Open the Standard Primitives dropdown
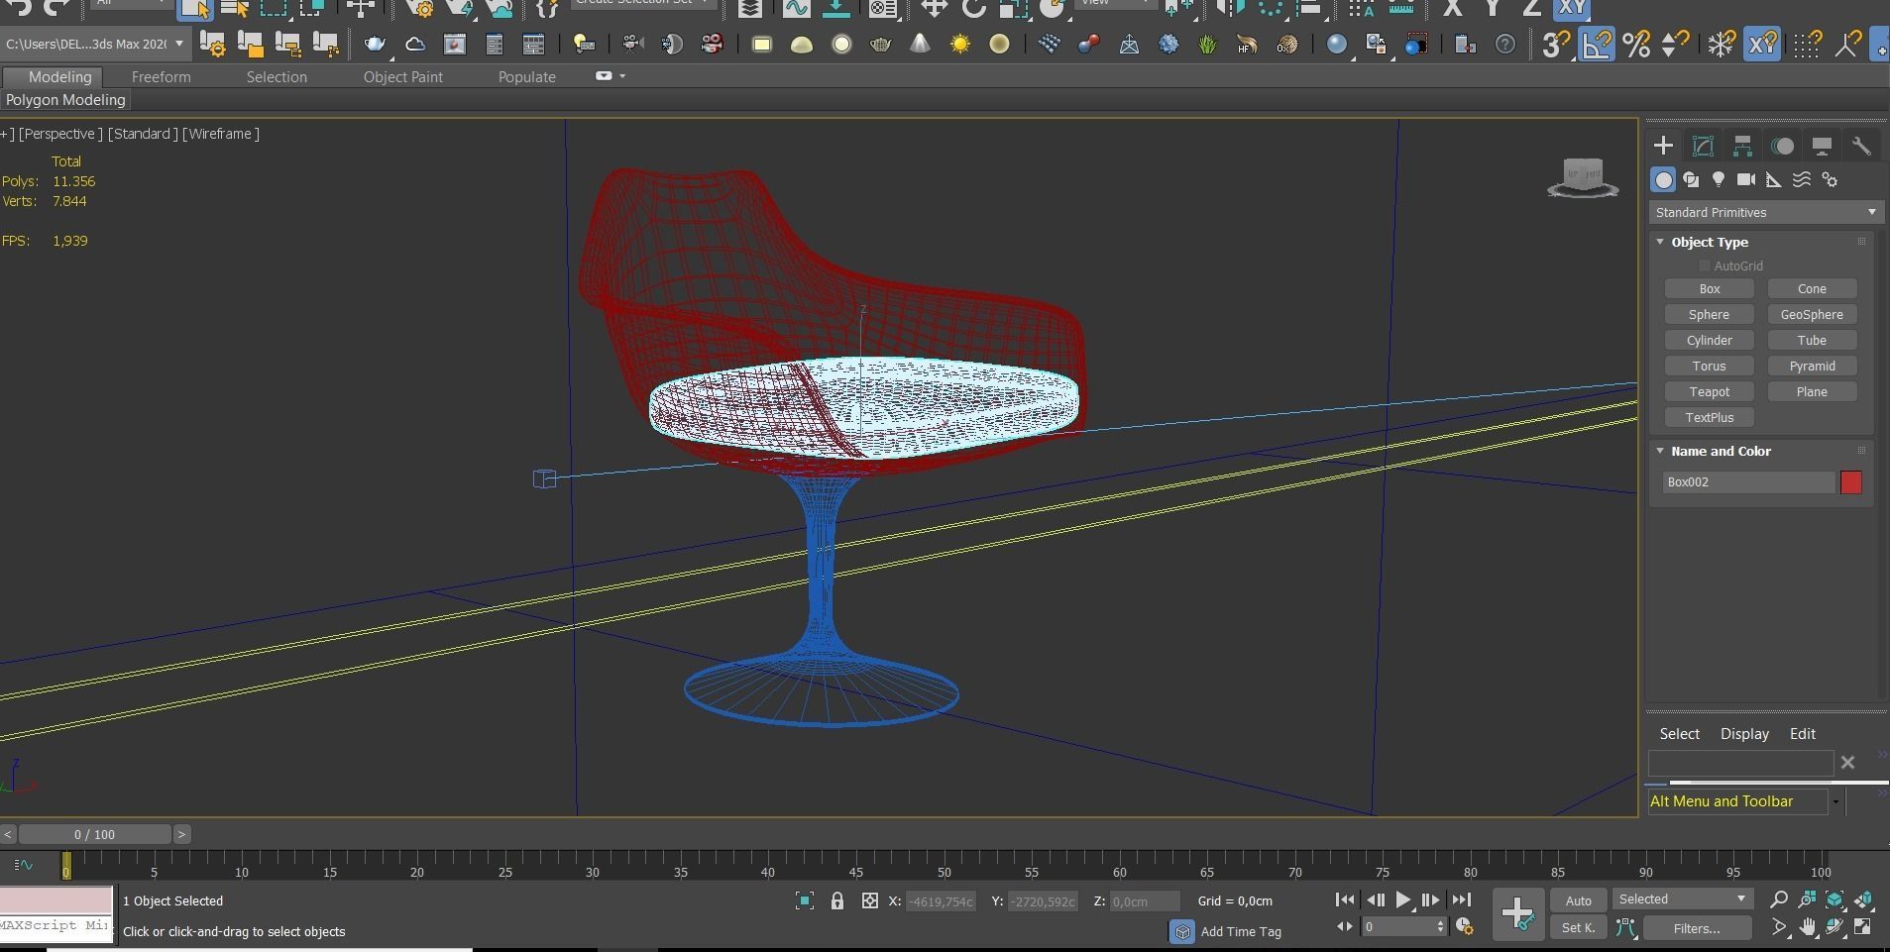The width and height of the screenshot is (1890, 952). click(x=1765, y=212)
